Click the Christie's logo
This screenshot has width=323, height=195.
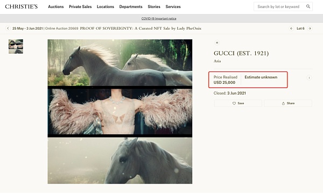pyautogui.click(x=22, y=6)
